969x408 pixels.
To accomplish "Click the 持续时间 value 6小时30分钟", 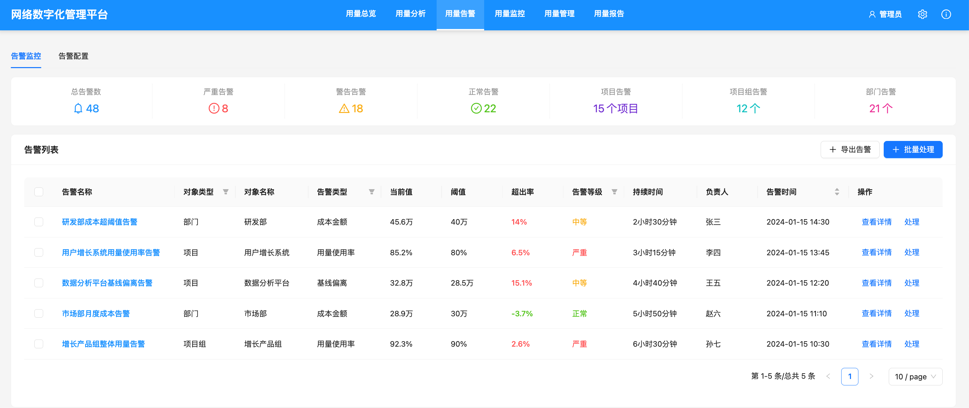I will tap(655, 344).
